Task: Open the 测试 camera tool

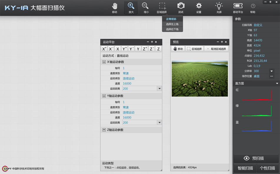Action: coord(181,6)
